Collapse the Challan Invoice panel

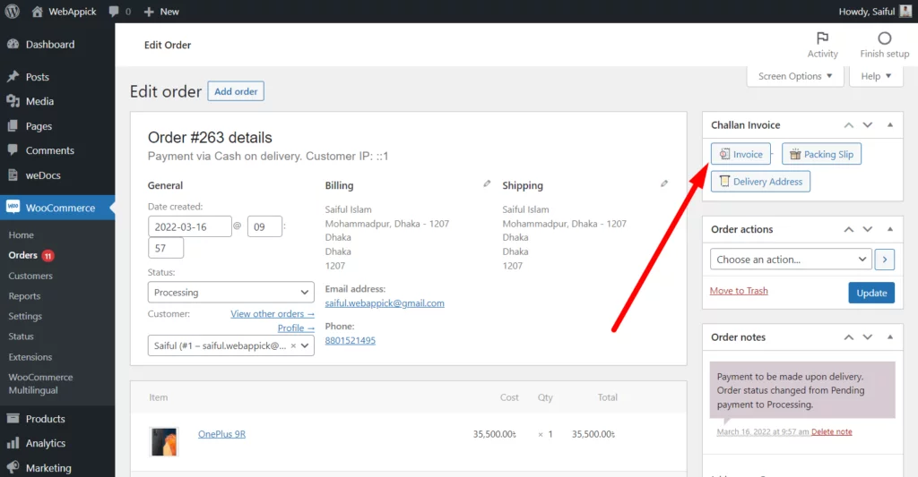coord(890,124)
